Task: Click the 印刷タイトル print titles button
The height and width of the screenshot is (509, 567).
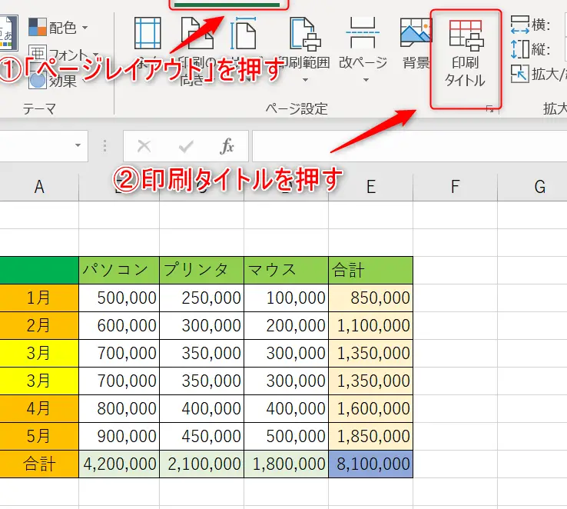Action: pos(466,55)
